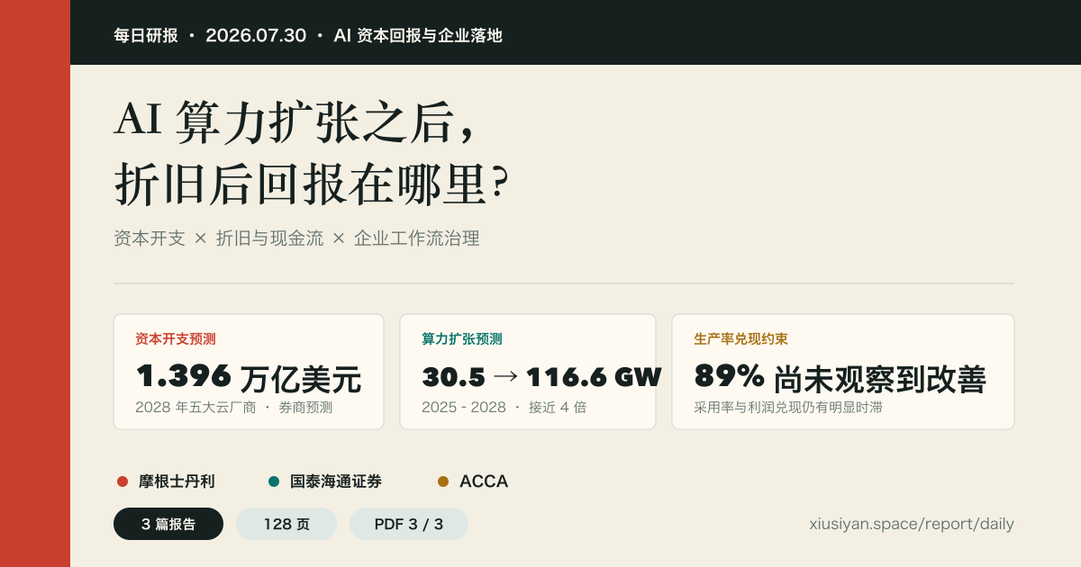Open the xiusiyan.space/report/daily link
Screen dimensions: 1081x567
click(912, 524)
